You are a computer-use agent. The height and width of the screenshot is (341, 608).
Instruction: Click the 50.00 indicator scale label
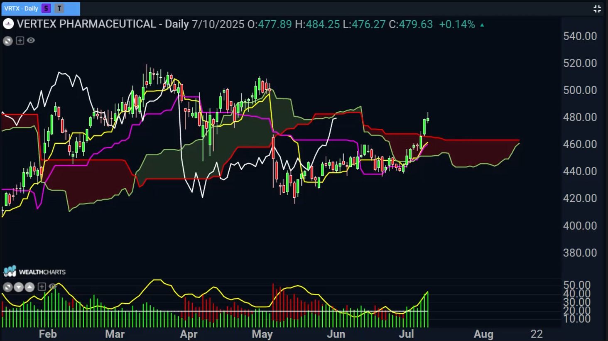click(x=577, y=285)
